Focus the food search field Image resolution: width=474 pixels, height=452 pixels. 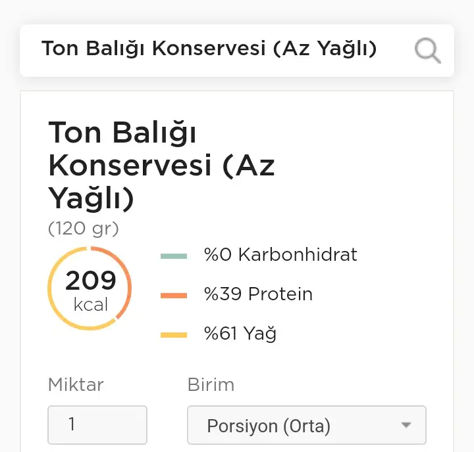pyautogui.click(x=209, y=49)
